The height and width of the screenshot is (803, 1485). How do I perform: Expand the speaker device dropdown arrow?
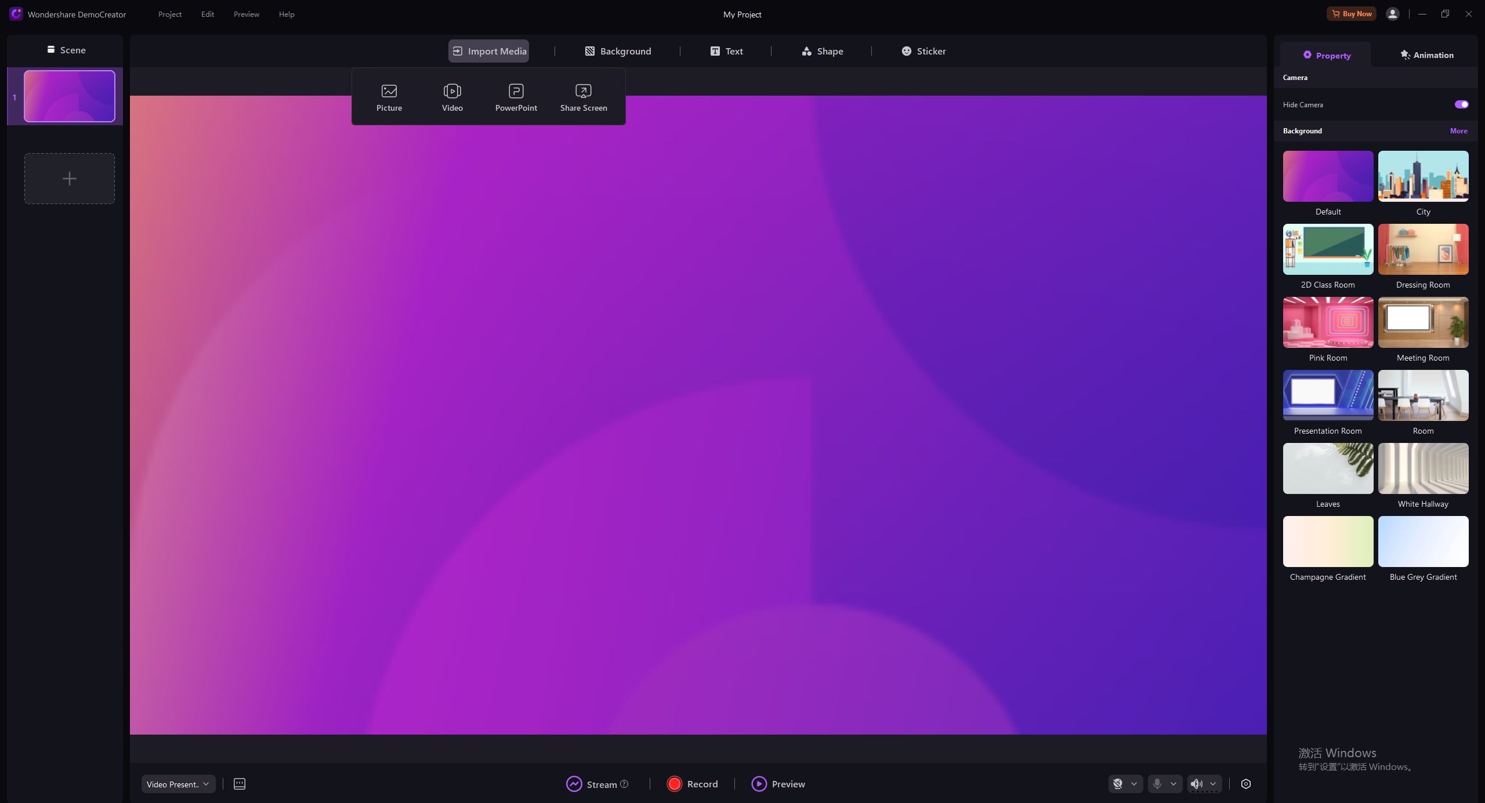click(x=1213, y=784)
